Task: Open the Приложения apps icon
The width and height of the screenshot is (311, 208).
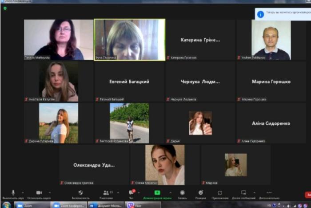Action: tap(220, 193)
